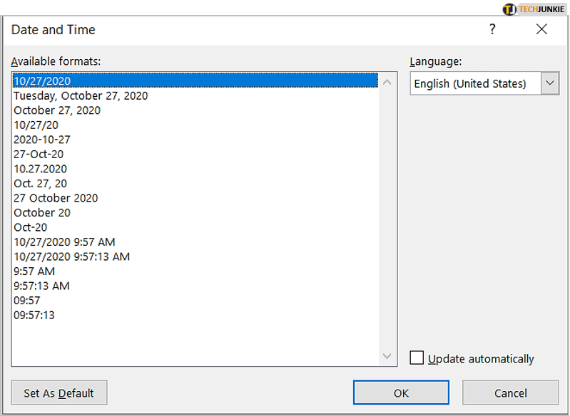Click the Help question mark icon
This screenshot has width=570, height=416.
[492, 29]
